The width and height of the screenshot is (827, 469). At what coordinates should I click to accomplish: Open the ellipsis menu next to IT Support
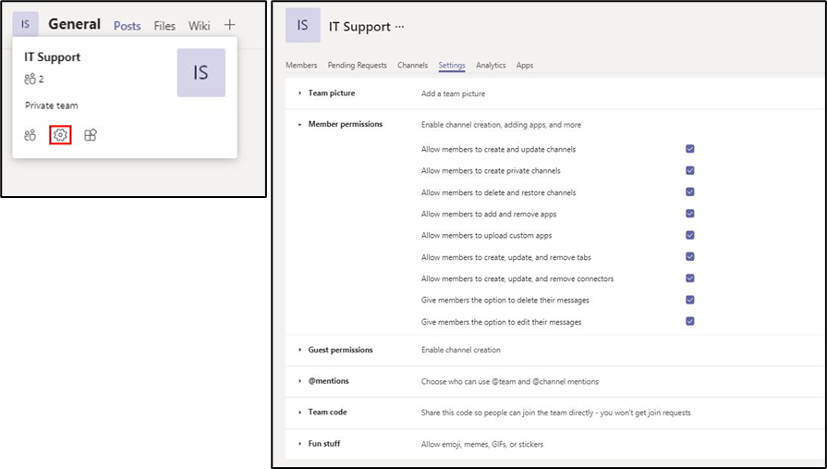coord(400,27)
